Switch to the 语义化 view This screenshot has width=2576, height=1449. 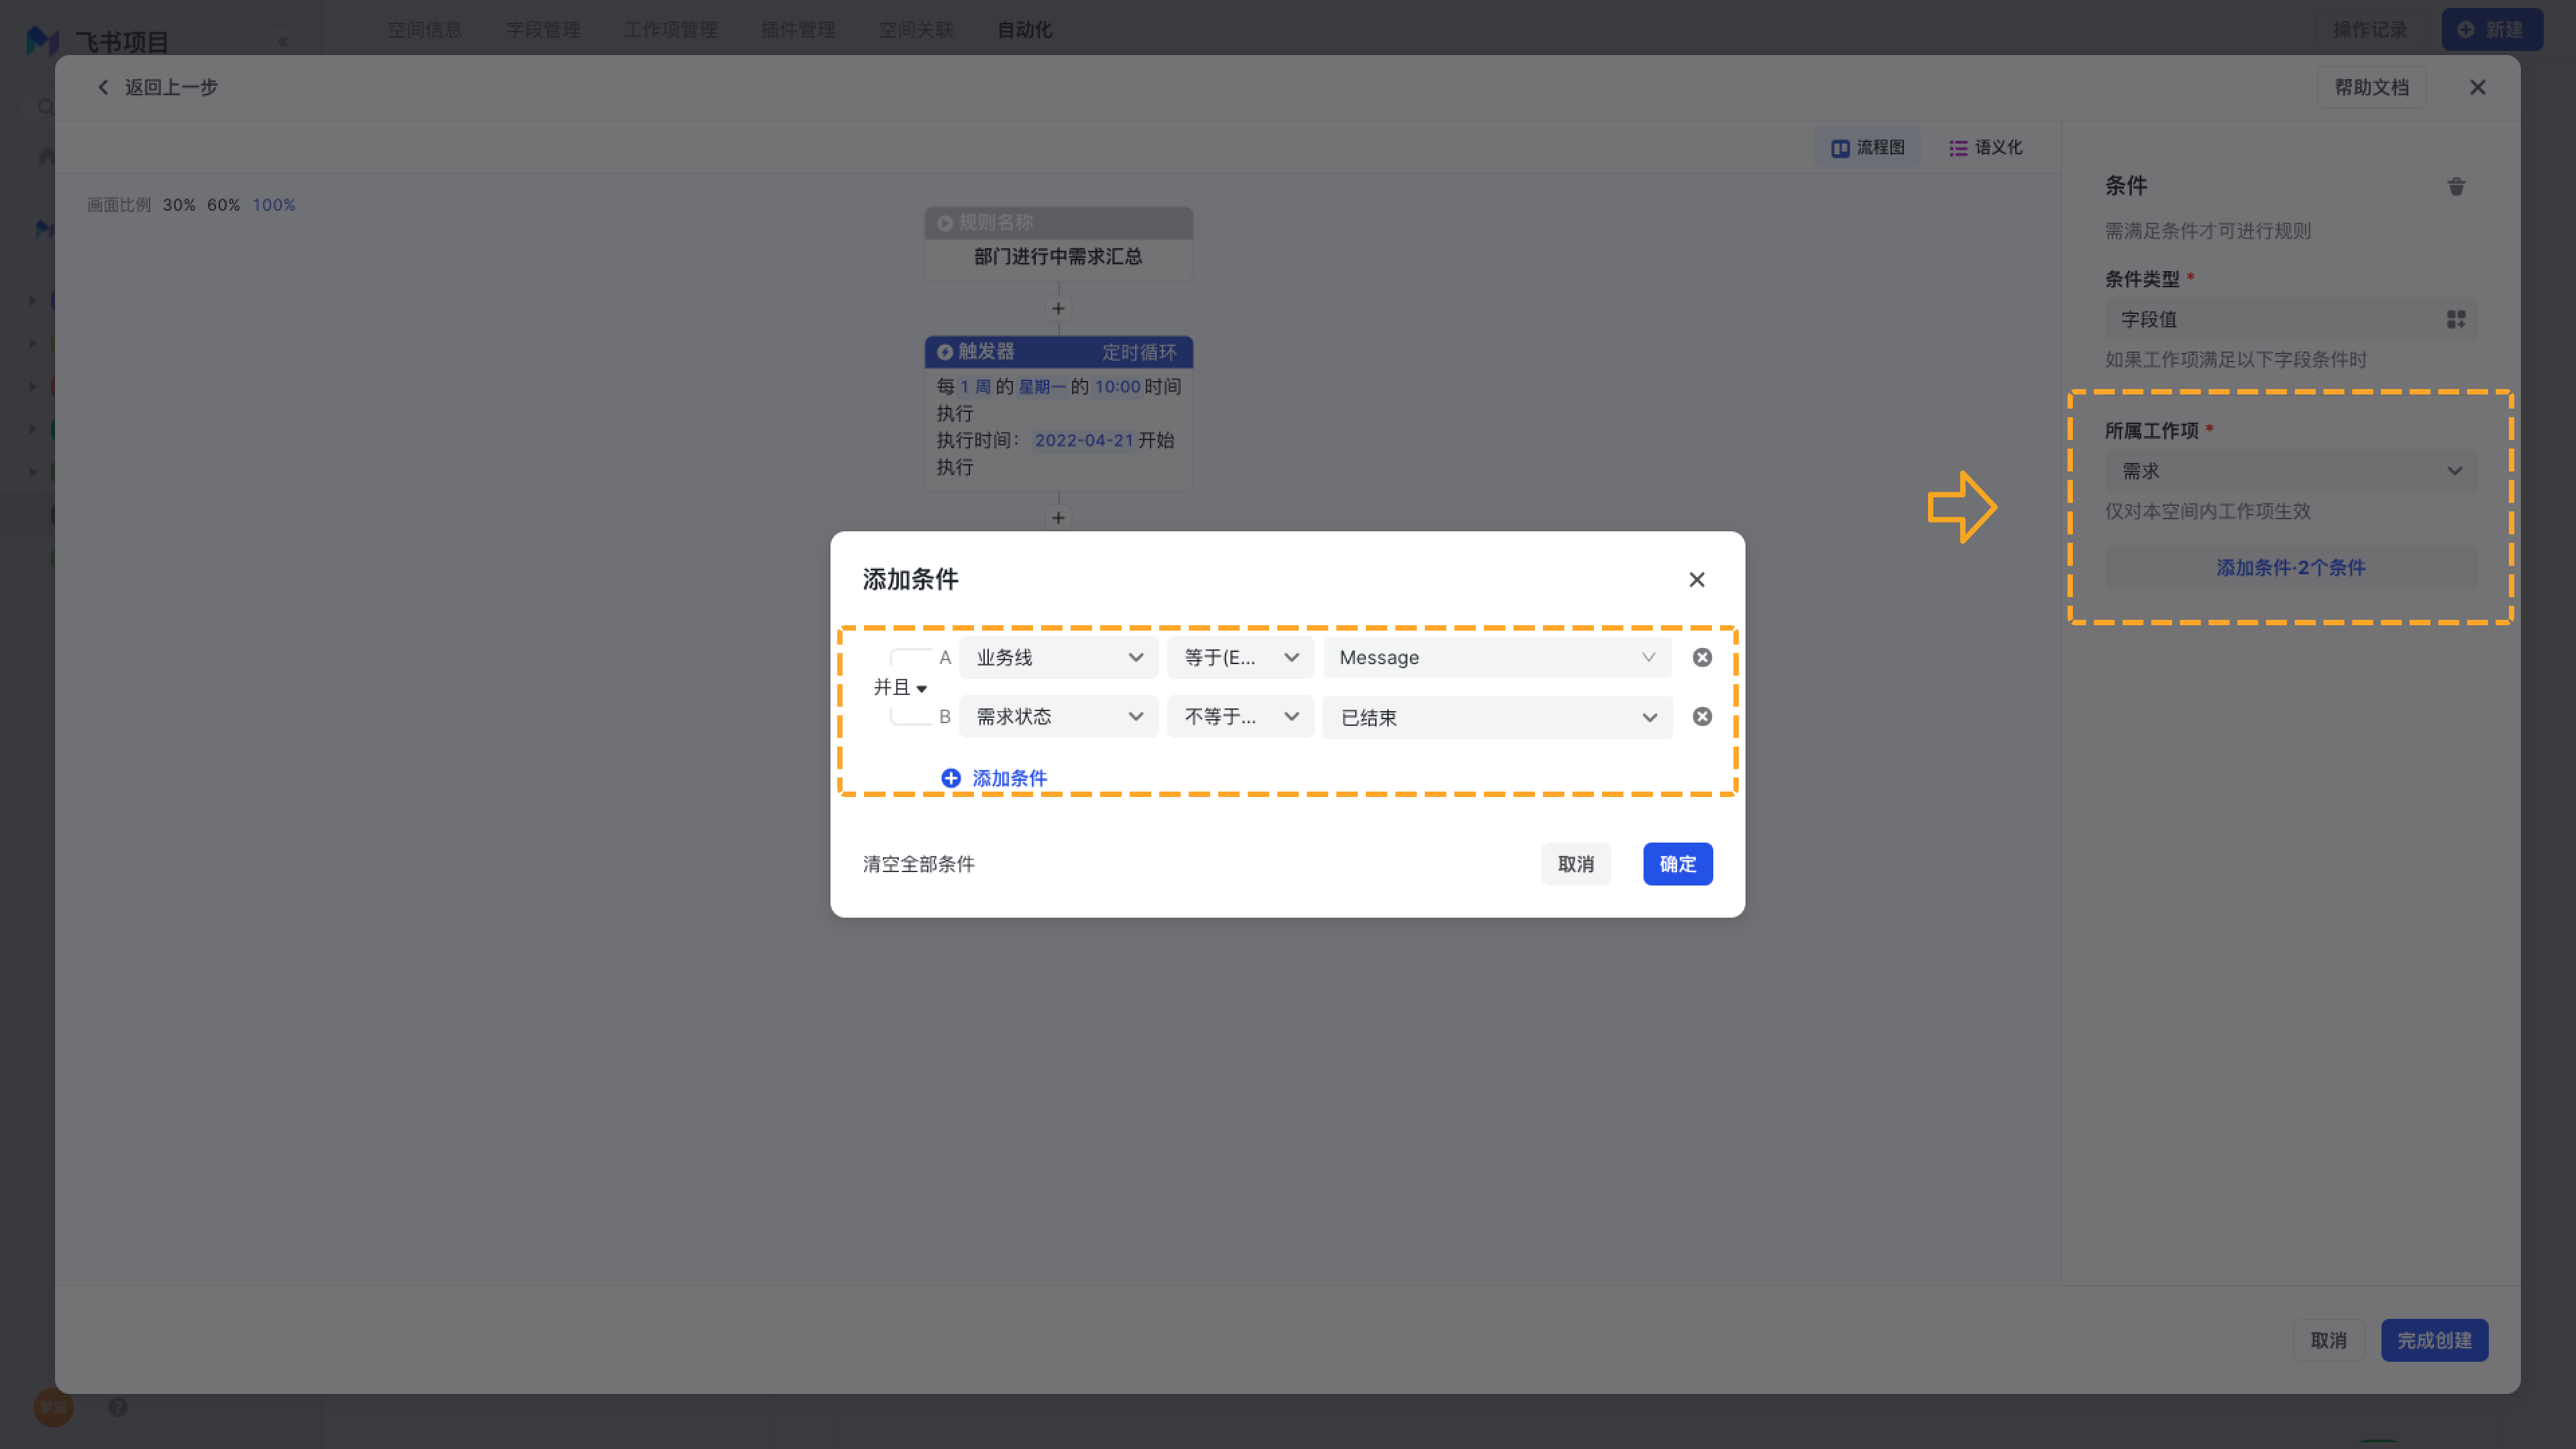1986,147
